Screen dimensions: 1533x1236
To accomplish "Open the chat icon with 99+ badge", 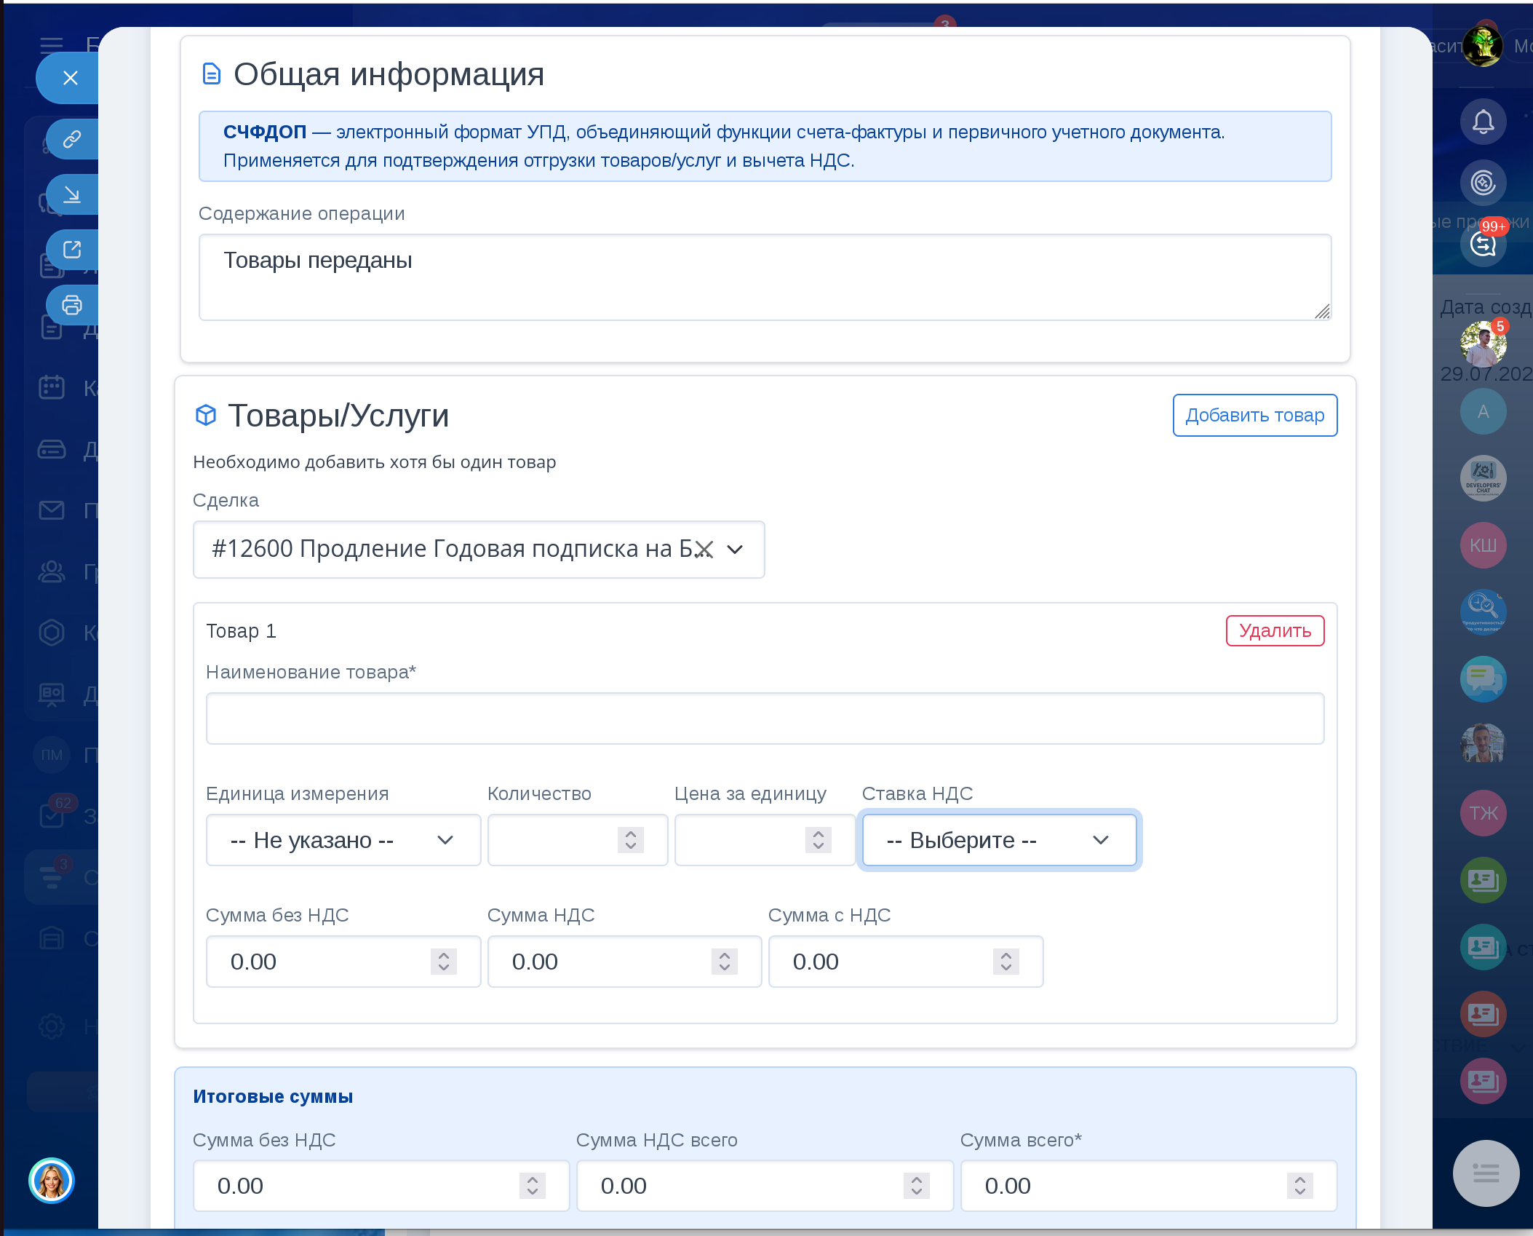I will point(1483,244).
